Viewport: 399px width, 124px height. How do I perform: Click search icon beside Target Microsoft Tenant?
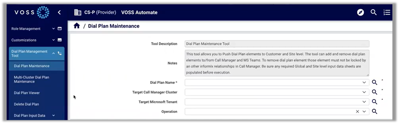coord(374,102)
